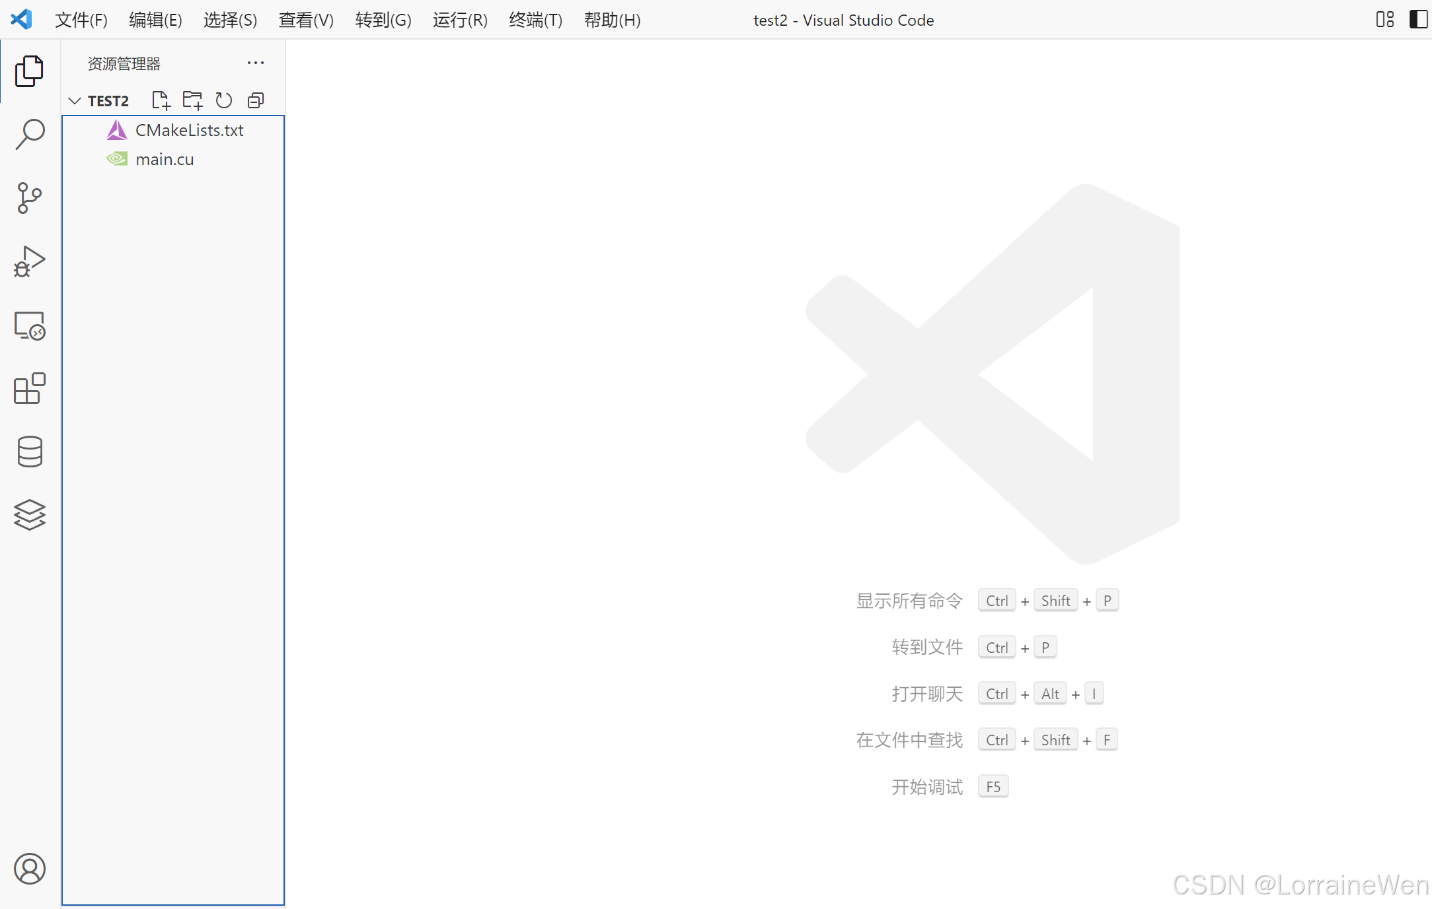Open CMakeLists.txt file
This screenshot has width=1432, height=909.
(x=189, y=131)
